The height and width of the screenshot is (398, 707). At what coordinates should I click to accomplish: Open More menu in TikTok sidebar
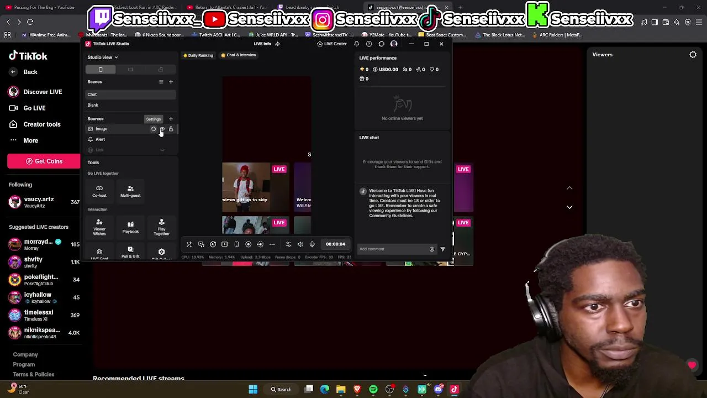pos(23,140)
